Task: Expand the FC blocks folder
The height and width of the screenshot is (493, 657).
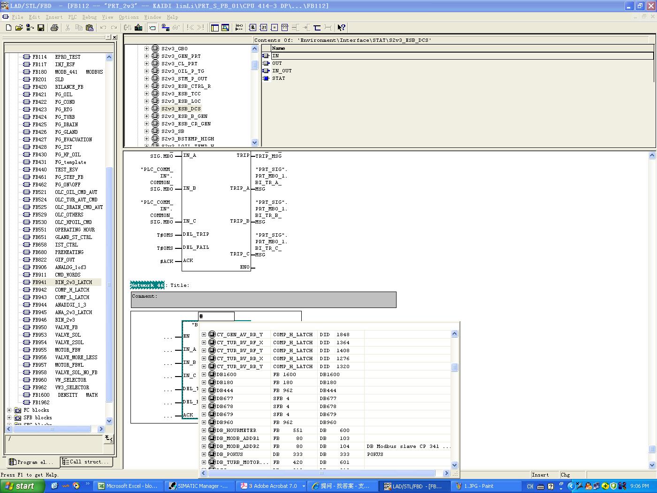Action: tap(9, 410)
